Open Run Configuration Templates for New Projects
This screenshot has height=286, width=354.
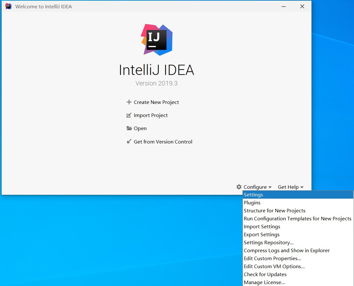pyautogui.click(x=297, y=219)
